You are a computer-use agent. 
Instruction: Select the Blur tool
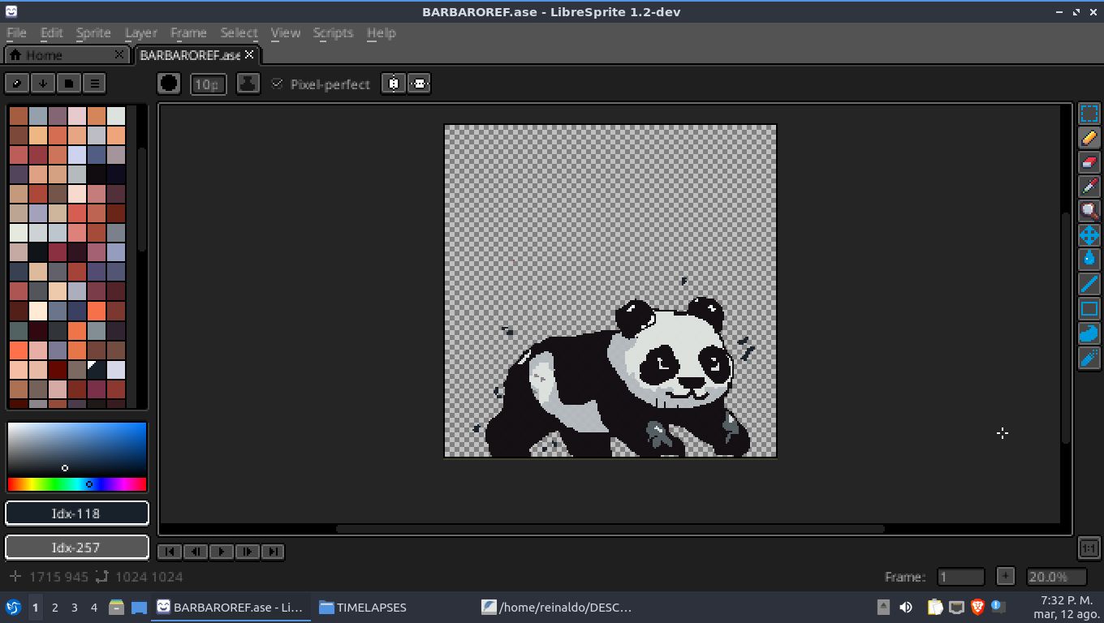coord(1089,357)
